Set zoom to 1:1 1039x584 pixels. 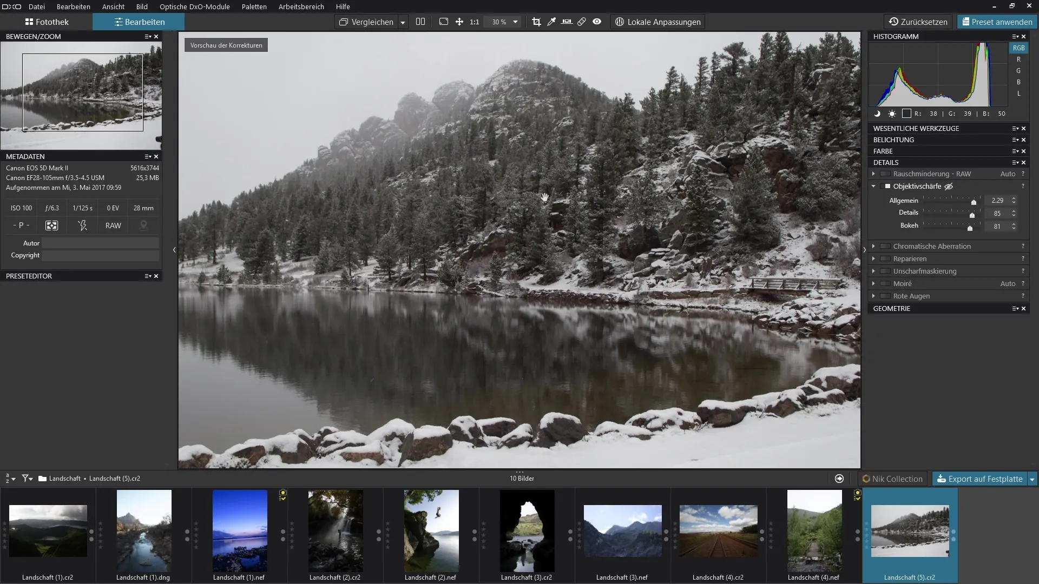click(475, 22)
